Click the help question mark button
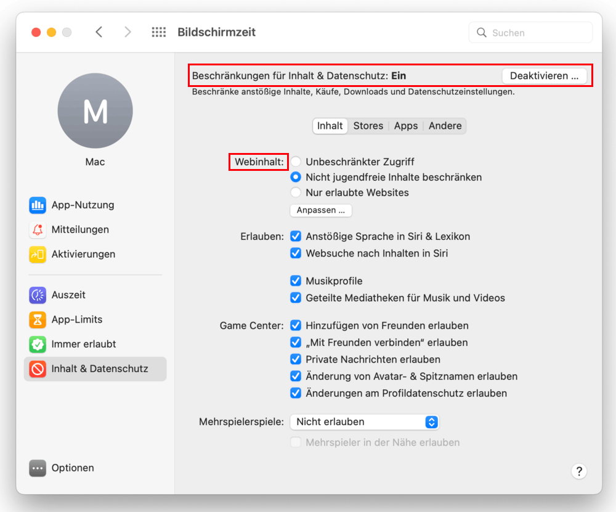The height and width of the screenshot is (512, 616). click(578, 471)
